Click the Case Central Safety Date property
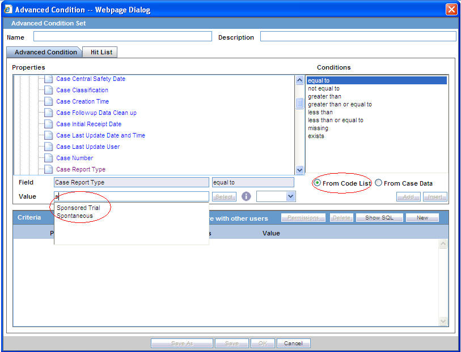Screen dimensions: 461x352 pyautogui.click(x=91, y=79)
